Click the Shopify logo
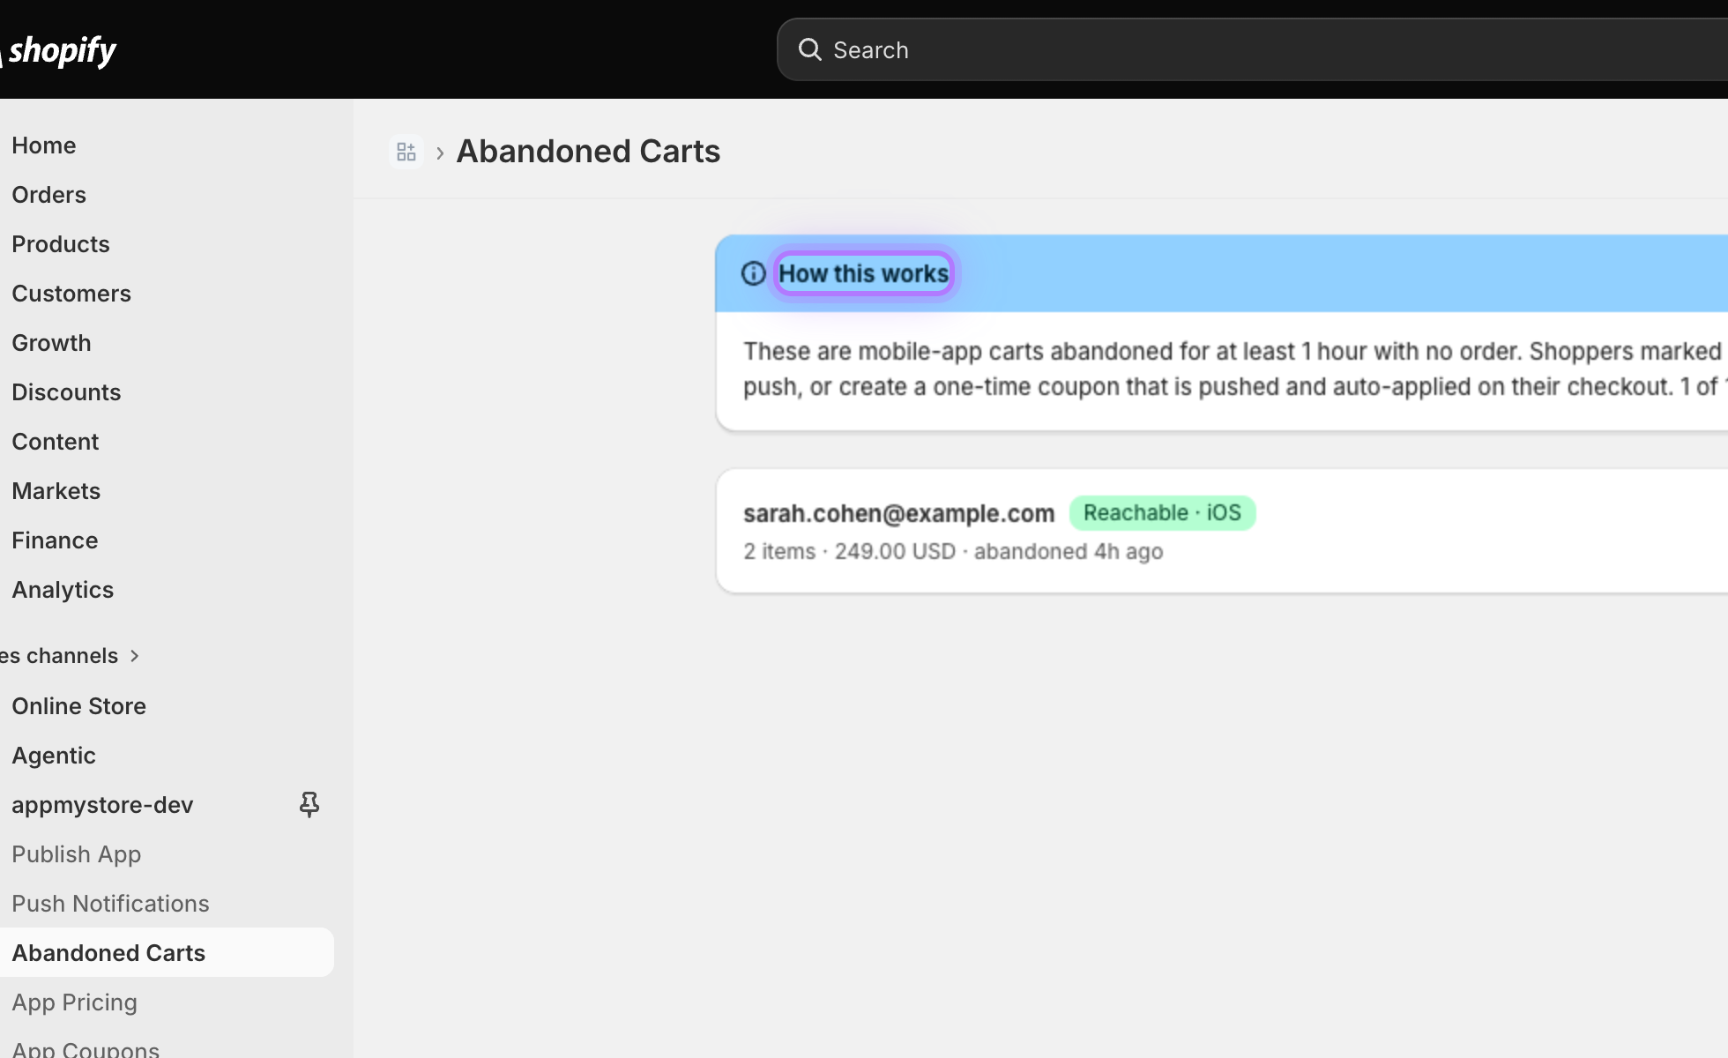 click(58, 50)
